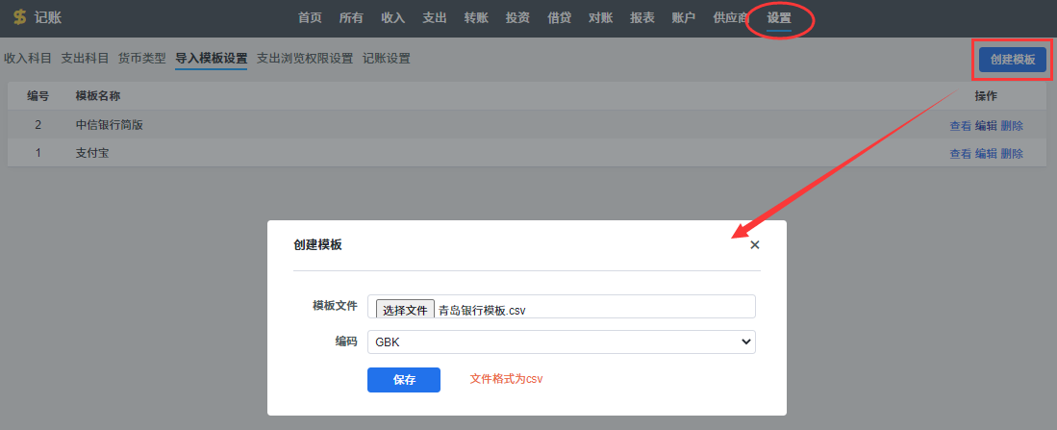Go to the 收入 menu
1057x430 pixels.
(392, 18)
